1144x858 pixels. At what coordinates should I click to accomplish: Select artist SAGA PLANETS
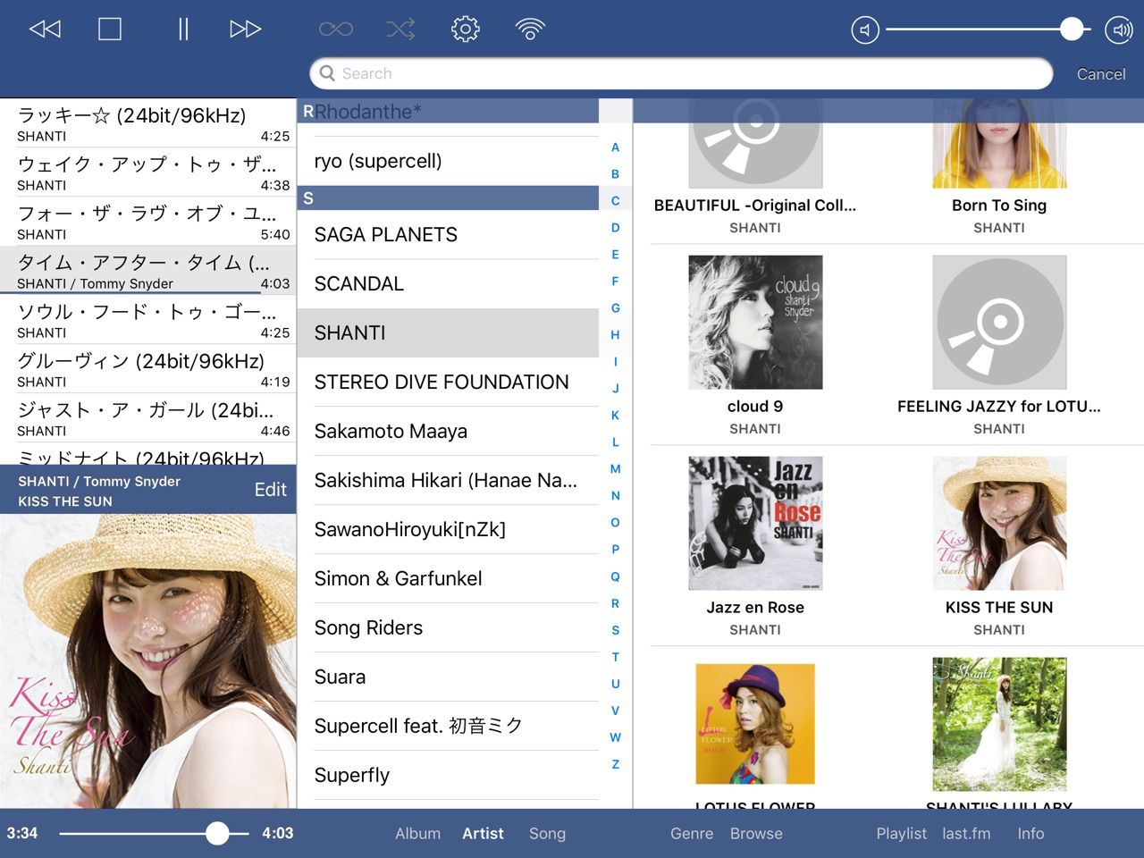click(x=448, y=234)
